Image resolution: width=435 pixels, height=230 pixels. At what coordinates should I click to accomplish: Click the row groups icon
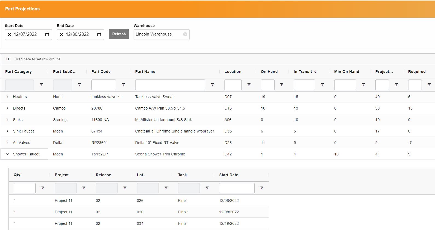pyautogui.click(x=7, y=59)
